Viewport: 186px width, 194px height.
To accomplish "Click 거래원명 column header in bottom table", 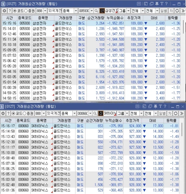I will (x=64, y=121).
